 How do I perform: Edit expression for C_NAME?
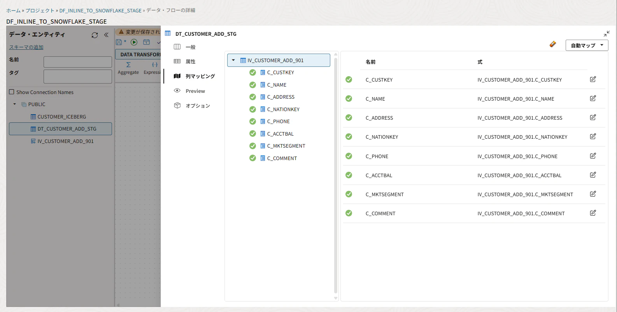click(x=593, y=98)
